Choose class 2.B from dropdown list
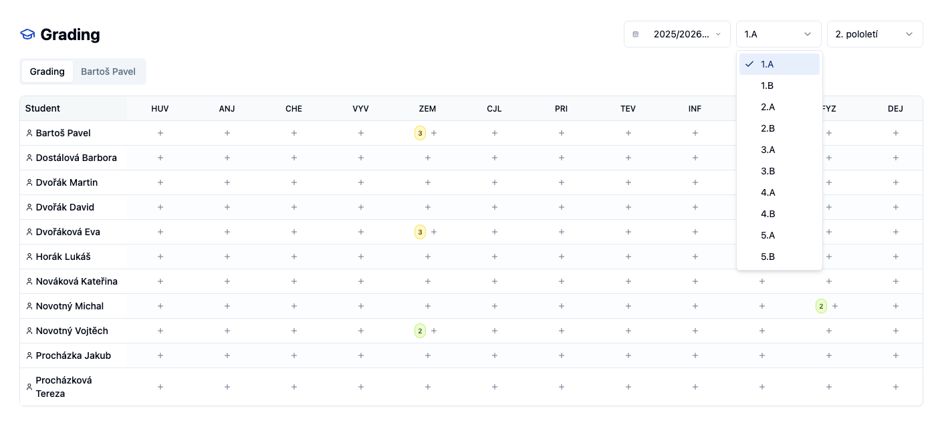Viewport: 948px width, 443px height. (x=780, y=128)
